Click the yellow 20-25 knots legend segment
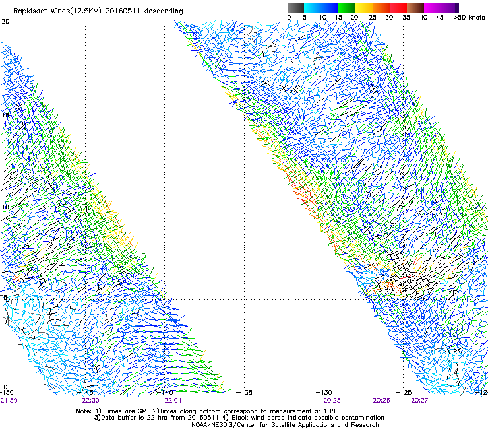The image size is (488, 429). pos(364,8)
